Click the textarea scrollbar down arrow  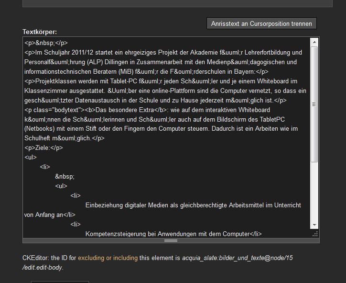point(314,225)
